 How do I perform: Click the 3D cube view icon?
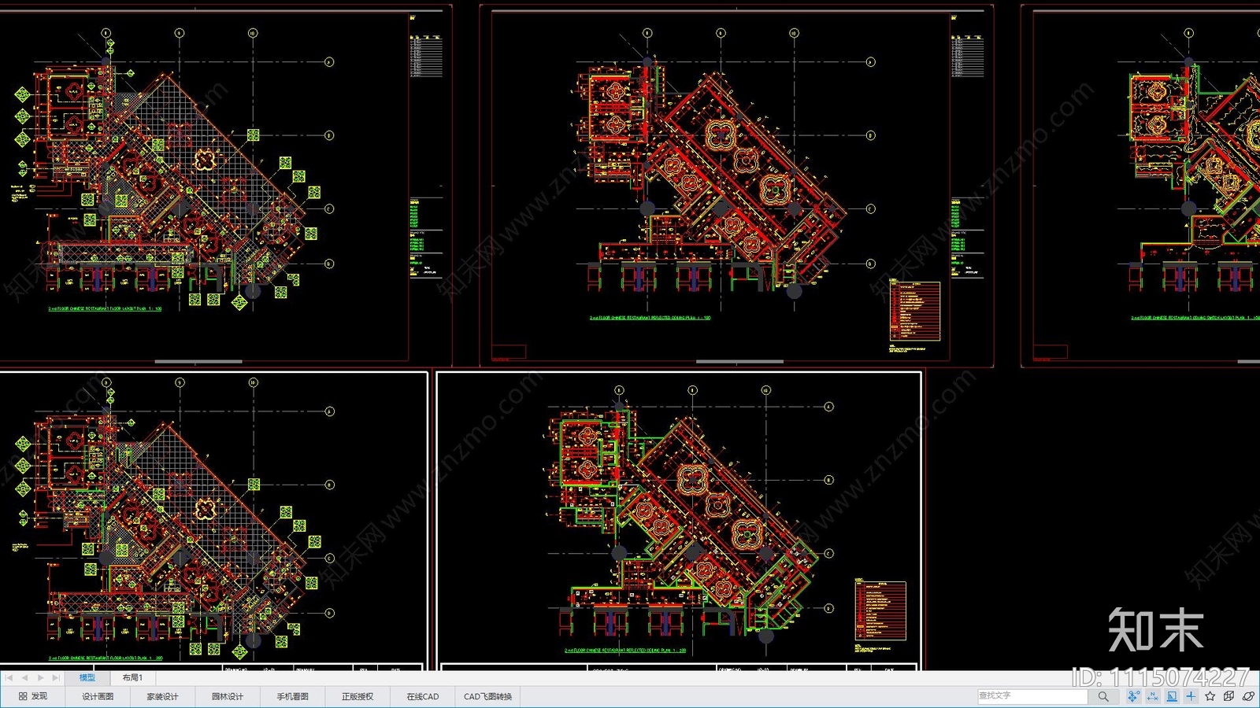1229,696
